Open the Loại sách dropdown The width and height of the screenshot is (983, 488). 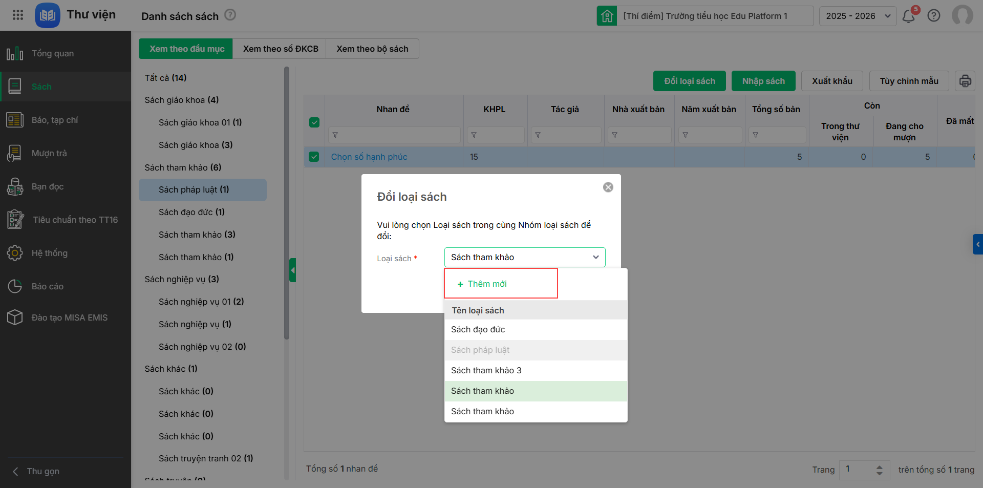(524, 257)
